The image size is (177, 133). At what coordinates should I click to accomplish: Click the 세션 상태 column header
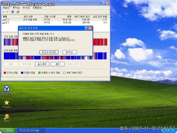pos(32,17)
